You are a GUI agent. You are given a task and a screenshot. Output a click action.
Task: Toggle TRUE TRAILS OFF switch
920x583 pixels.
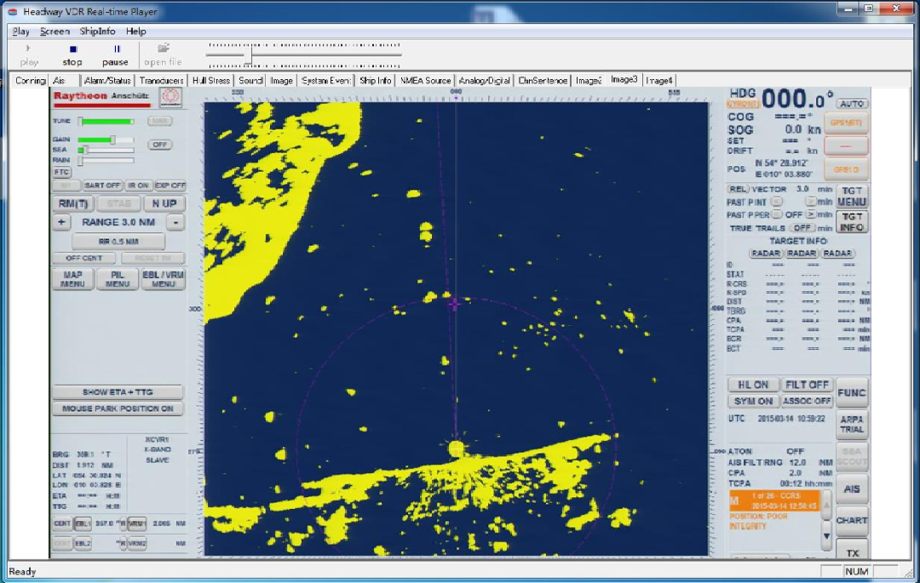[801, 228]
